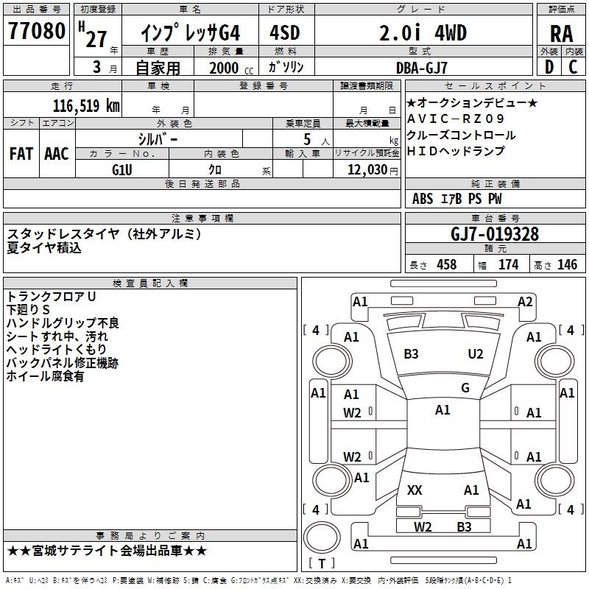Click the note ヘッドライトくもり
Image resolution: width=589 pixels, height=589 pixels.
coord(57,349)
